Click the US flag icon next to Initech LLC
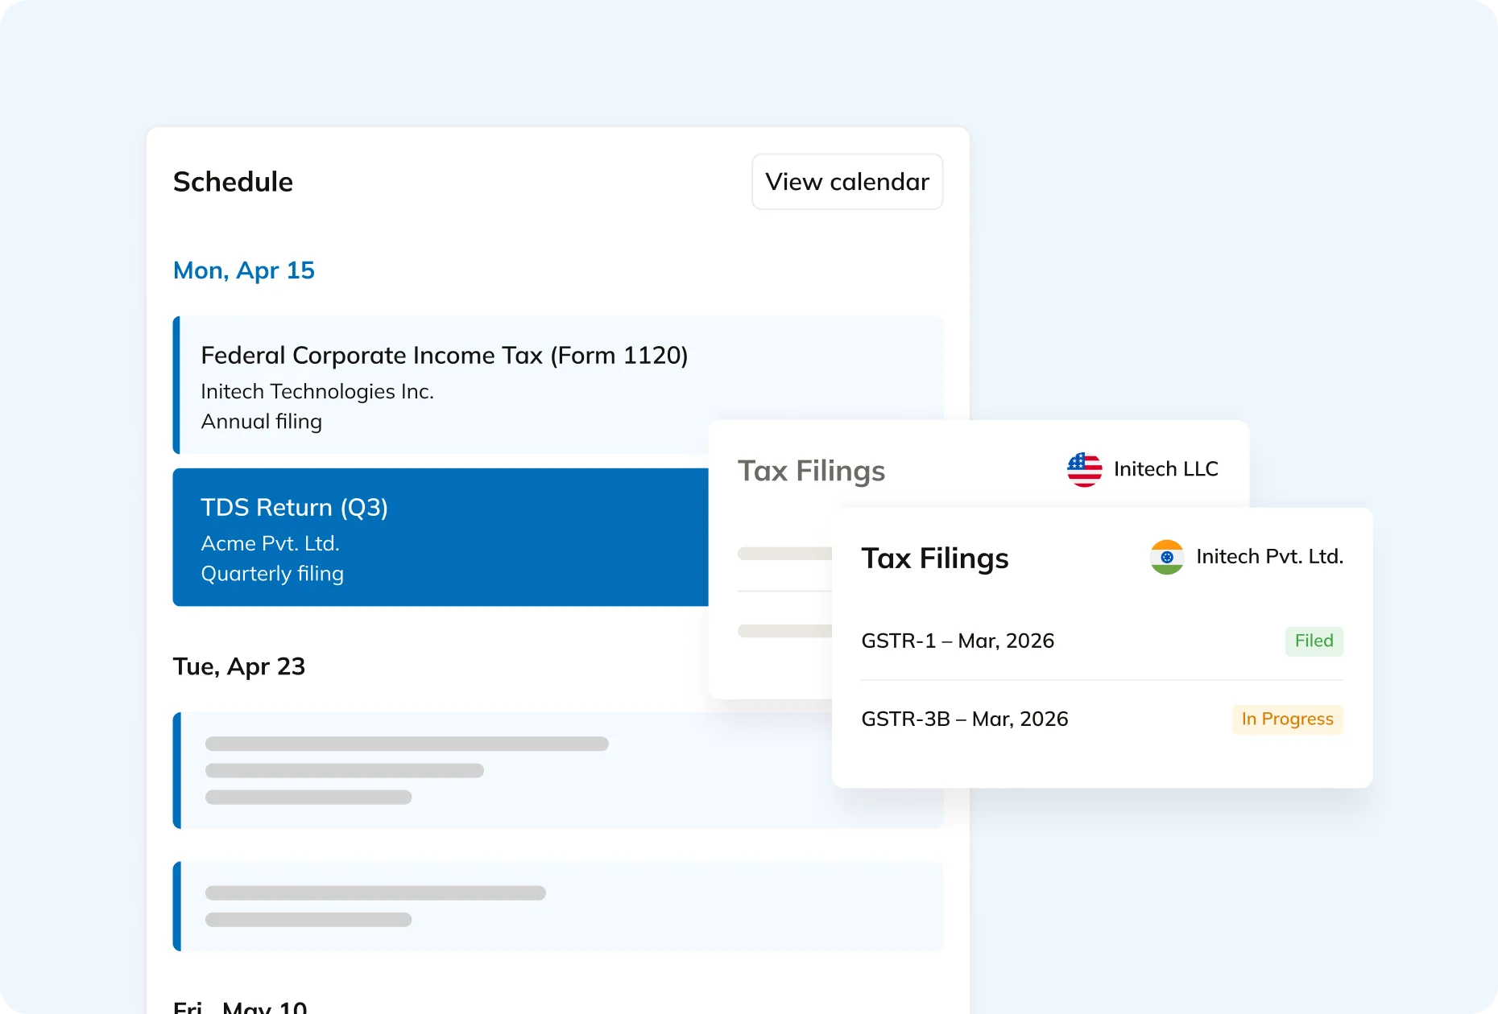1498x1014 pixels. [1084, 469]
